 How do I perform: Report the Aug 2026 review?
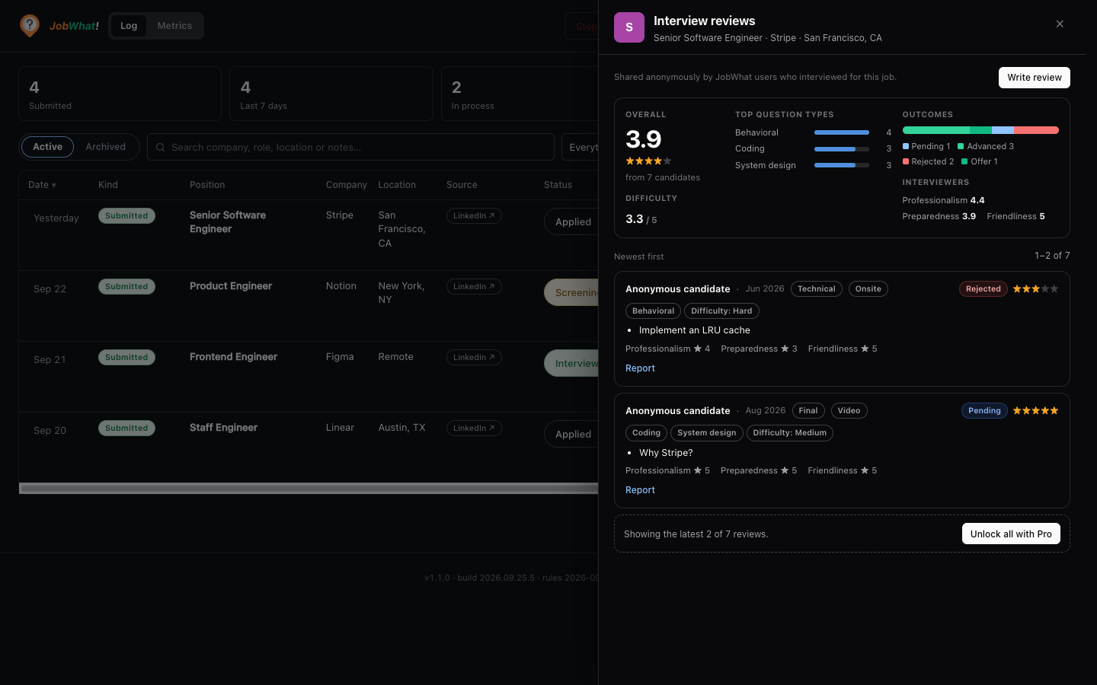[640, 490]
